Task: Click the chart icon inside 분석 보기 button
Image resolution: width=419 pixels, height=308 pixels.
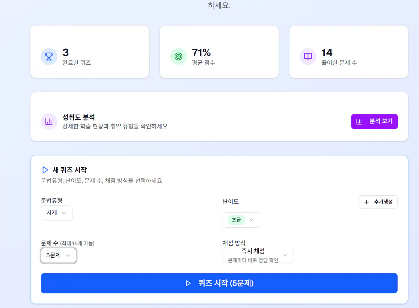Action: (x=359, y=121)
